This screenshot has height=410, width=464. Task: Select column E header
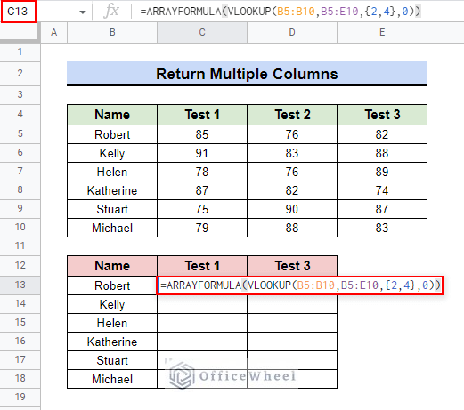click(x=382, y=32)
